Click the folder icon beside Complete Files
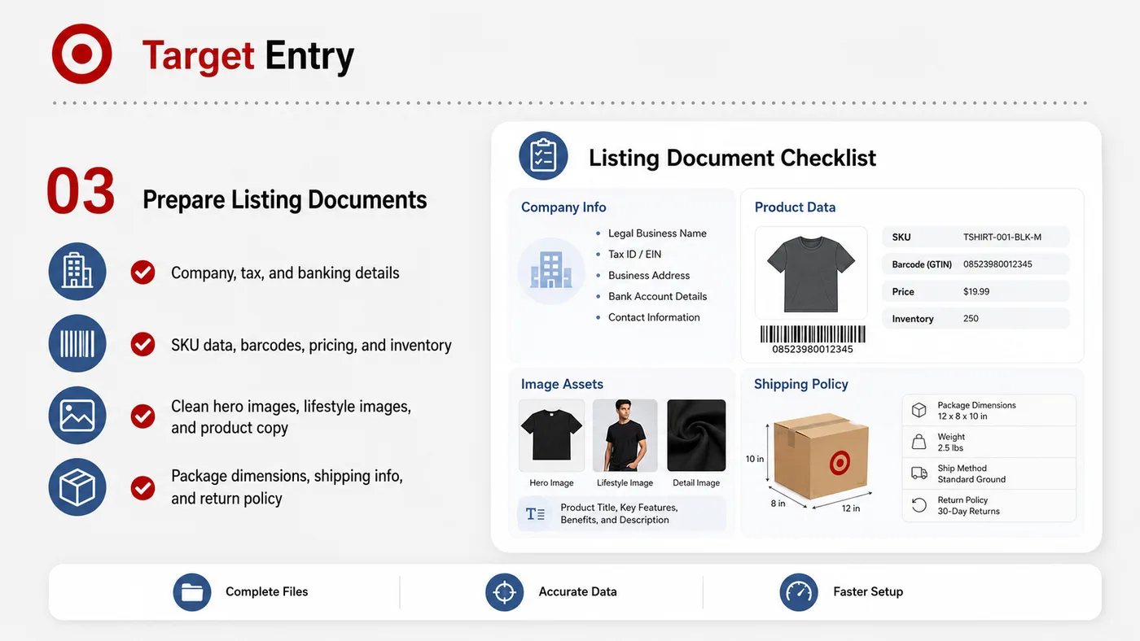The height and width of the screenshot is (641, 1140). pos(192,591)
